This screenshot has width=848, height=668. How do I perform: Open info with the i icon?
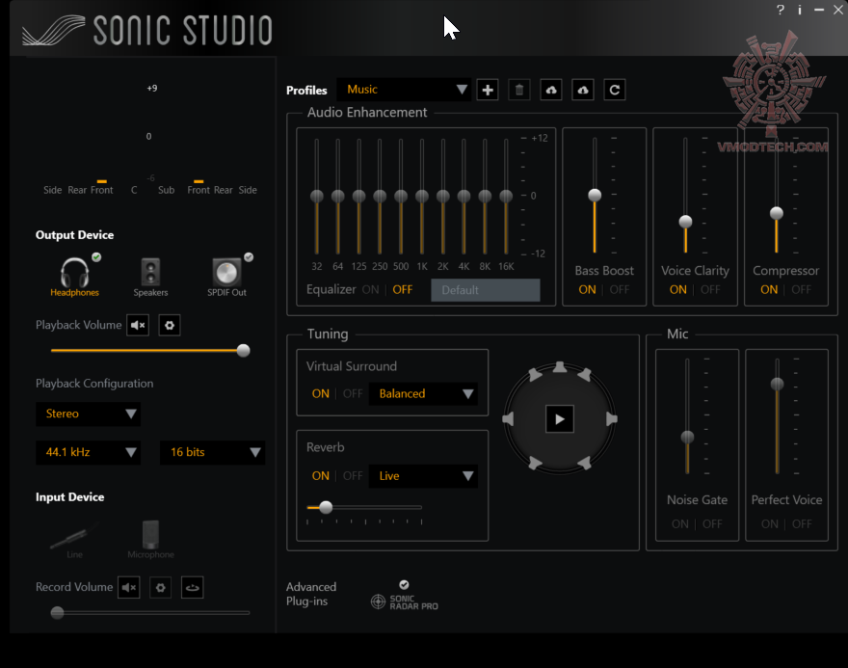(x=799, y=10)
